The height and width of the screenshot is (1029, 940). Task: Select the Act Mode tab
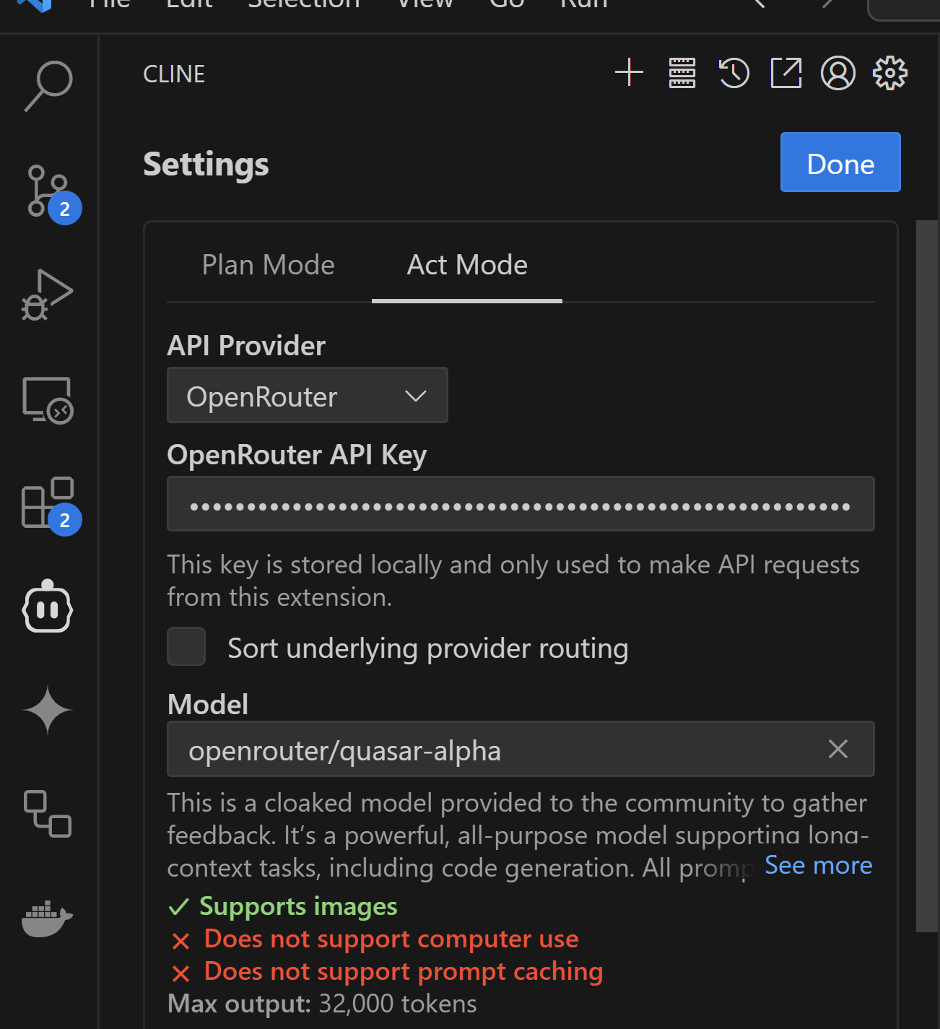coord(467,265)
